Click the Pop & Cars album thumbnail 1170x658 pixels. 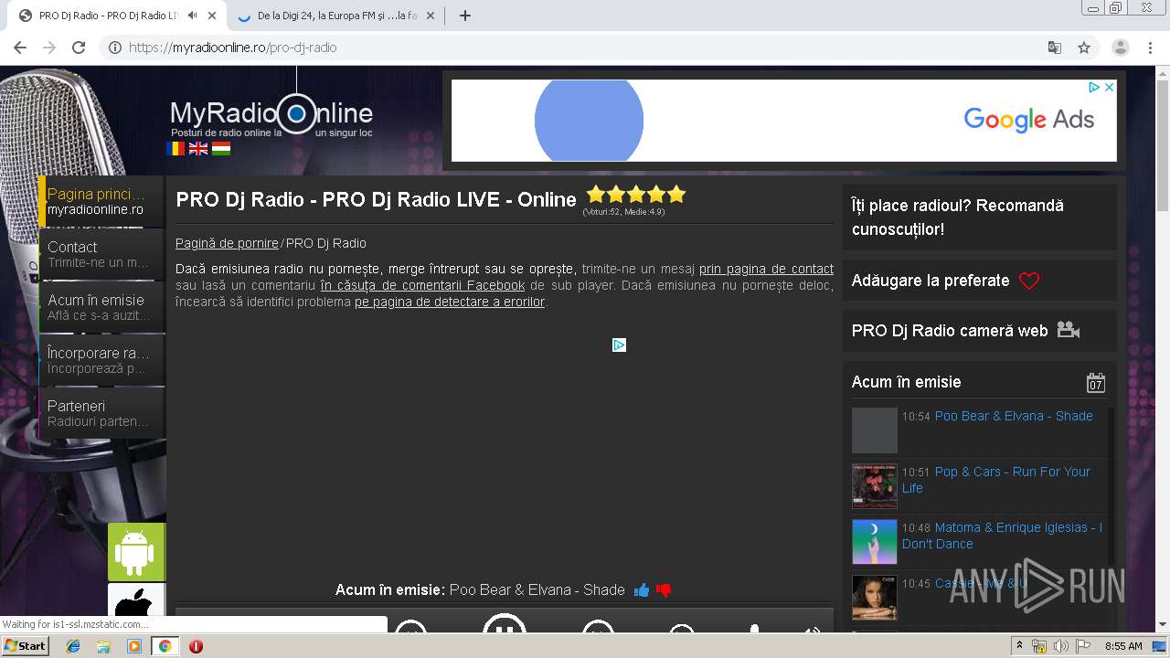[x=875, y=486]
